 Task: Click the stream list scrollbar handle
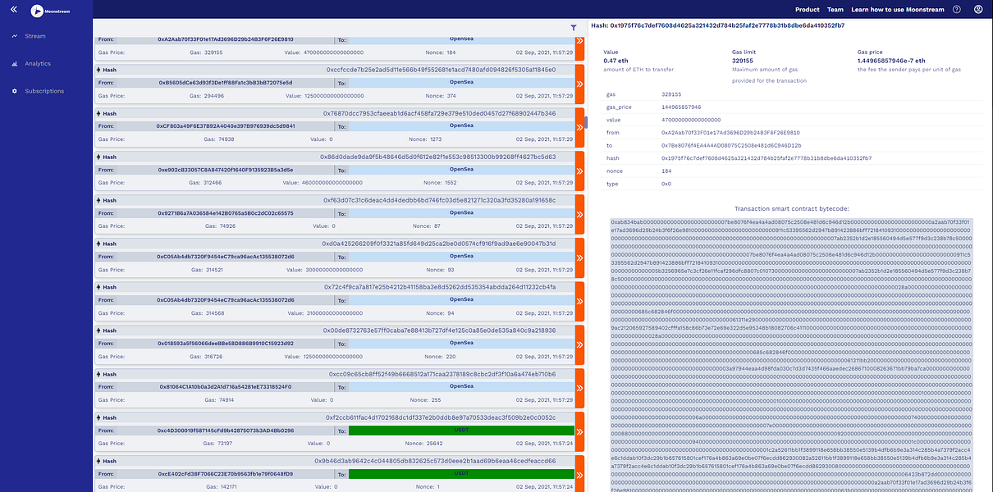tap(586, 123)
